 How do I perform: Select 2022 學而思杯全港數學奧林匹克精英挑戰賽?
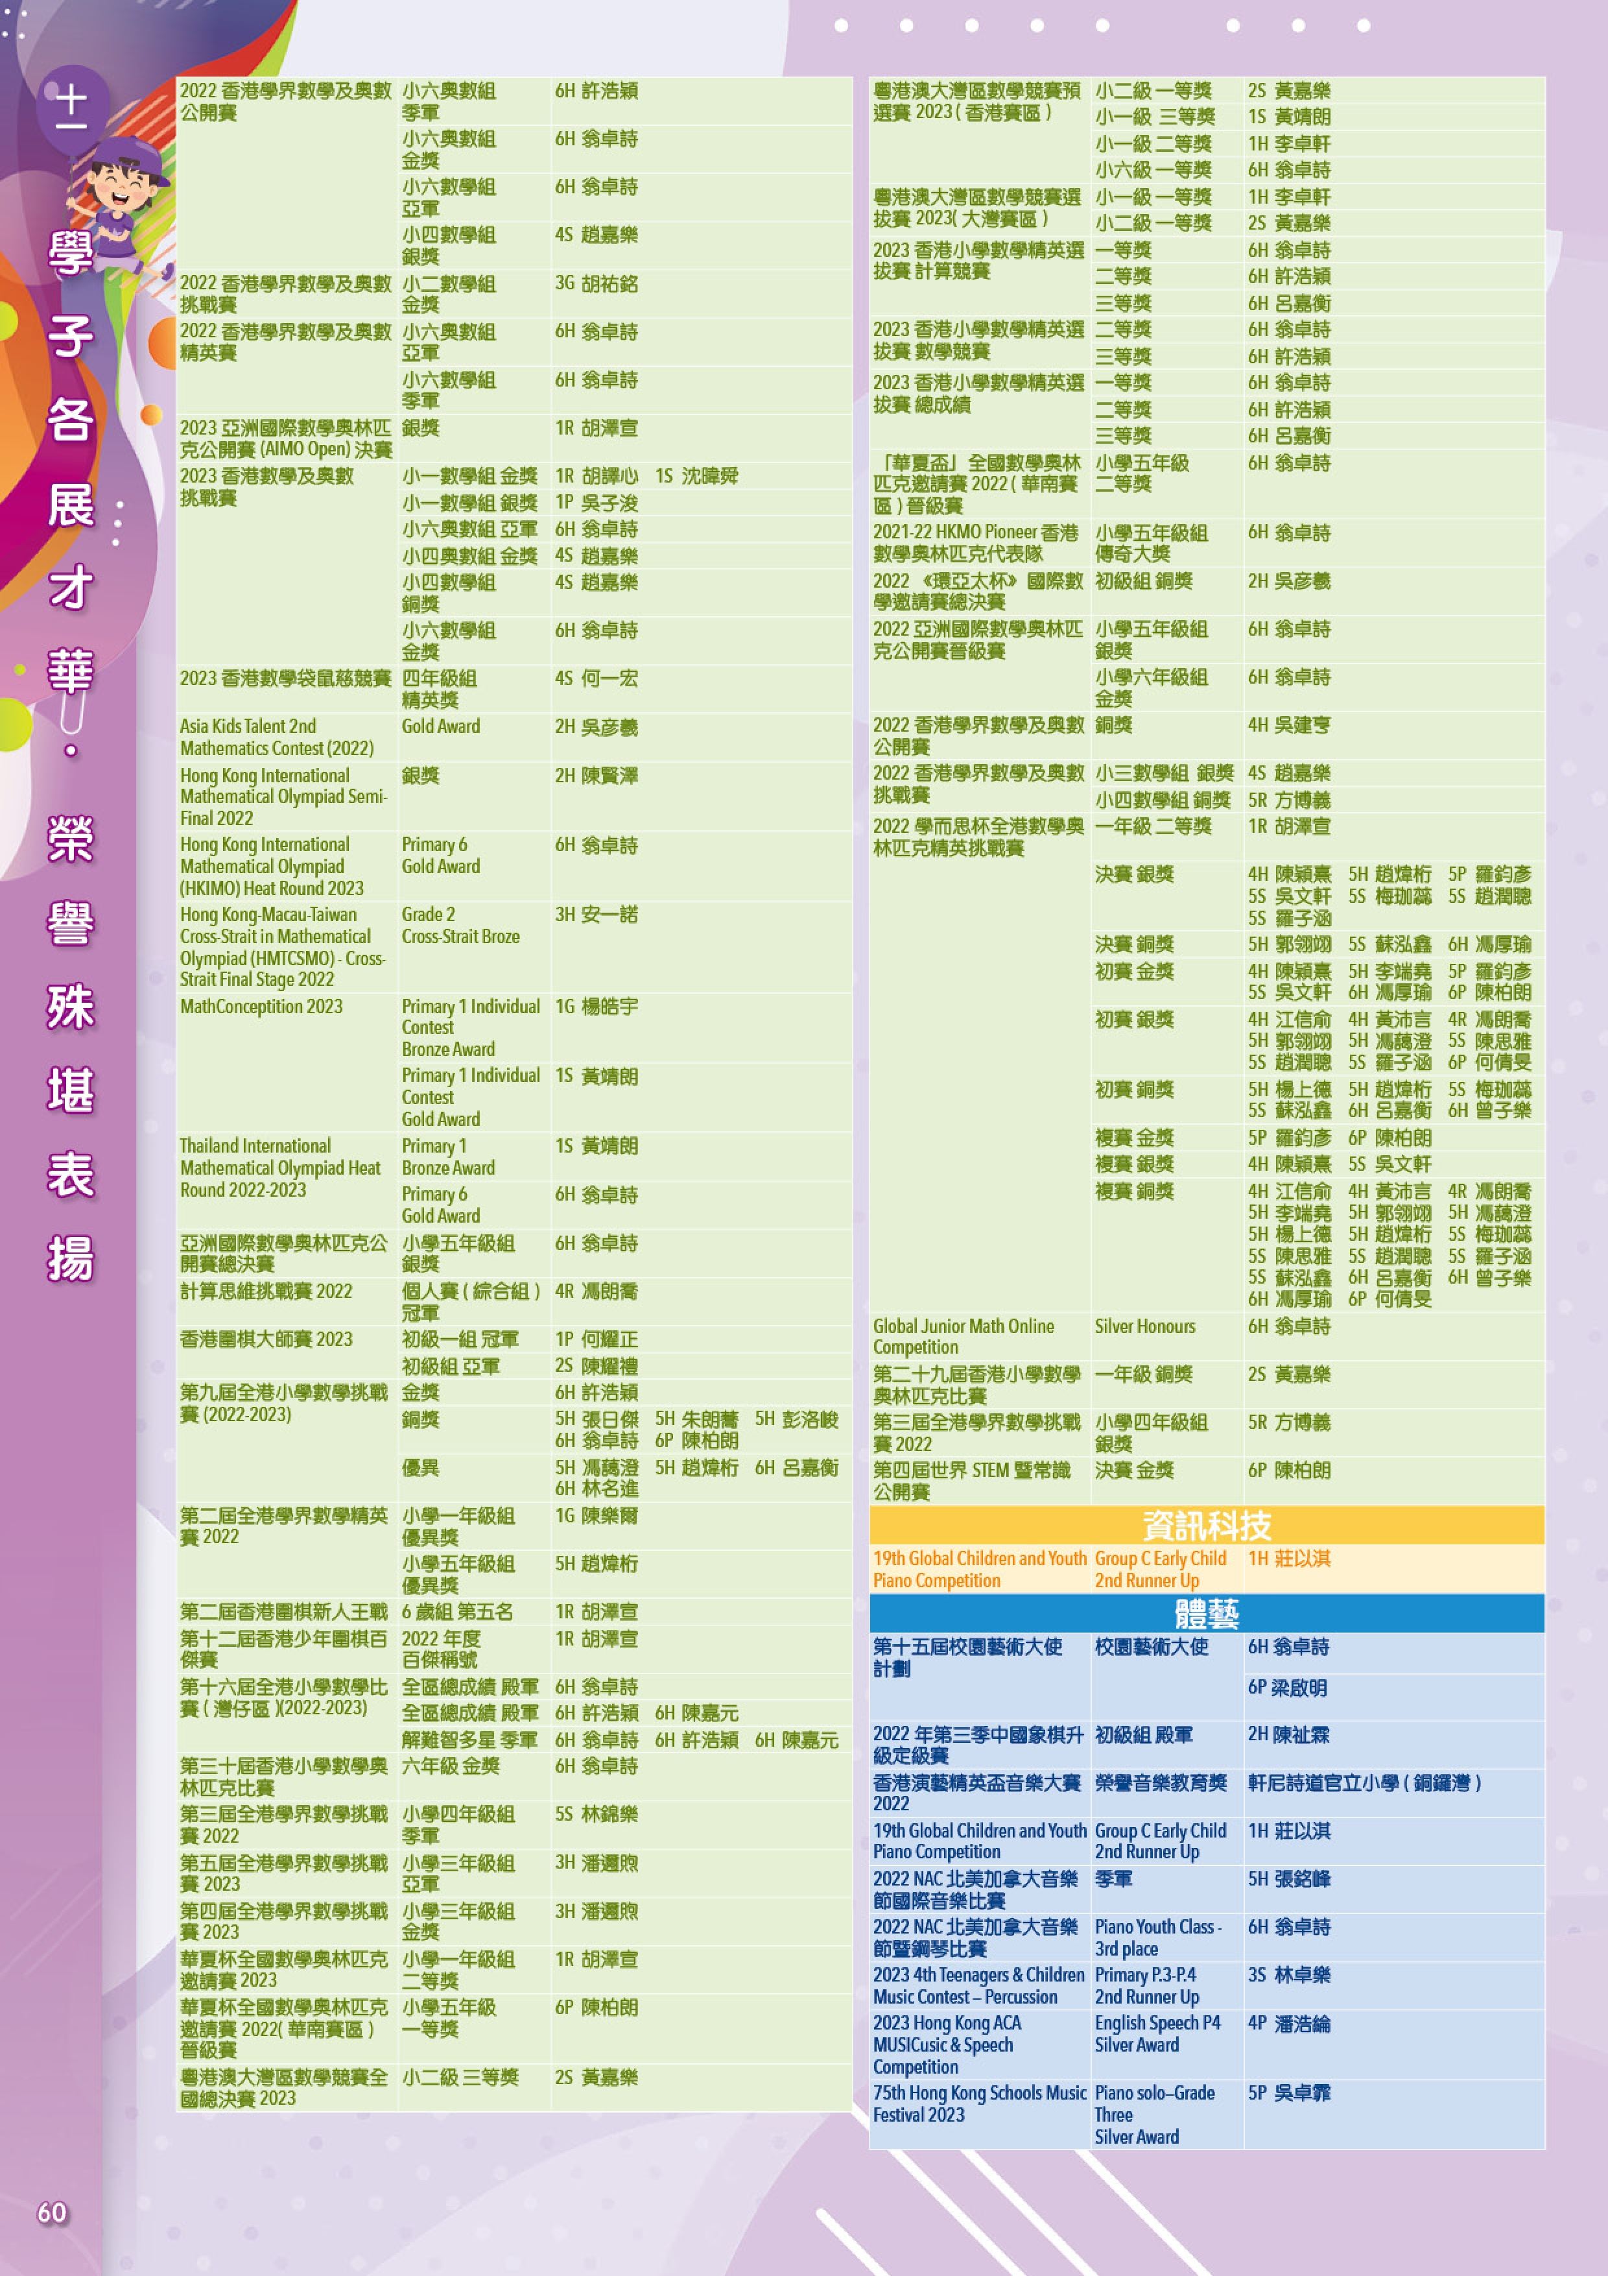(978, 837)
